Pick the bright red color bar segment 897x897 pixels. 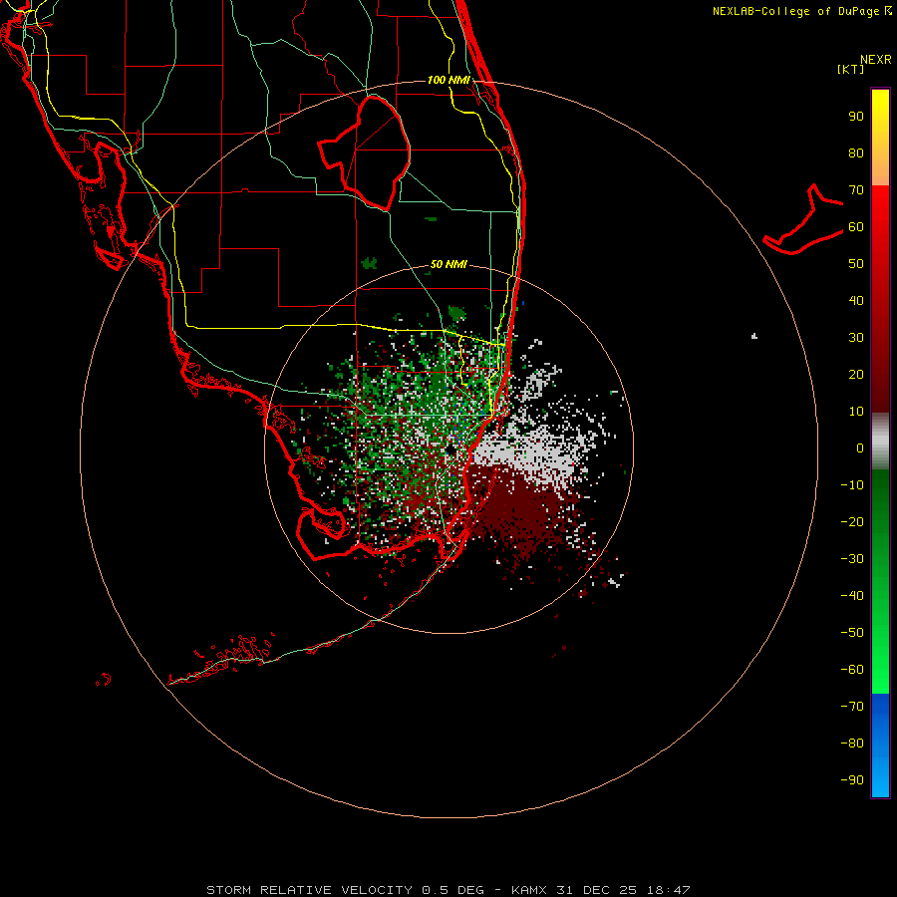(x=880, y=209)
